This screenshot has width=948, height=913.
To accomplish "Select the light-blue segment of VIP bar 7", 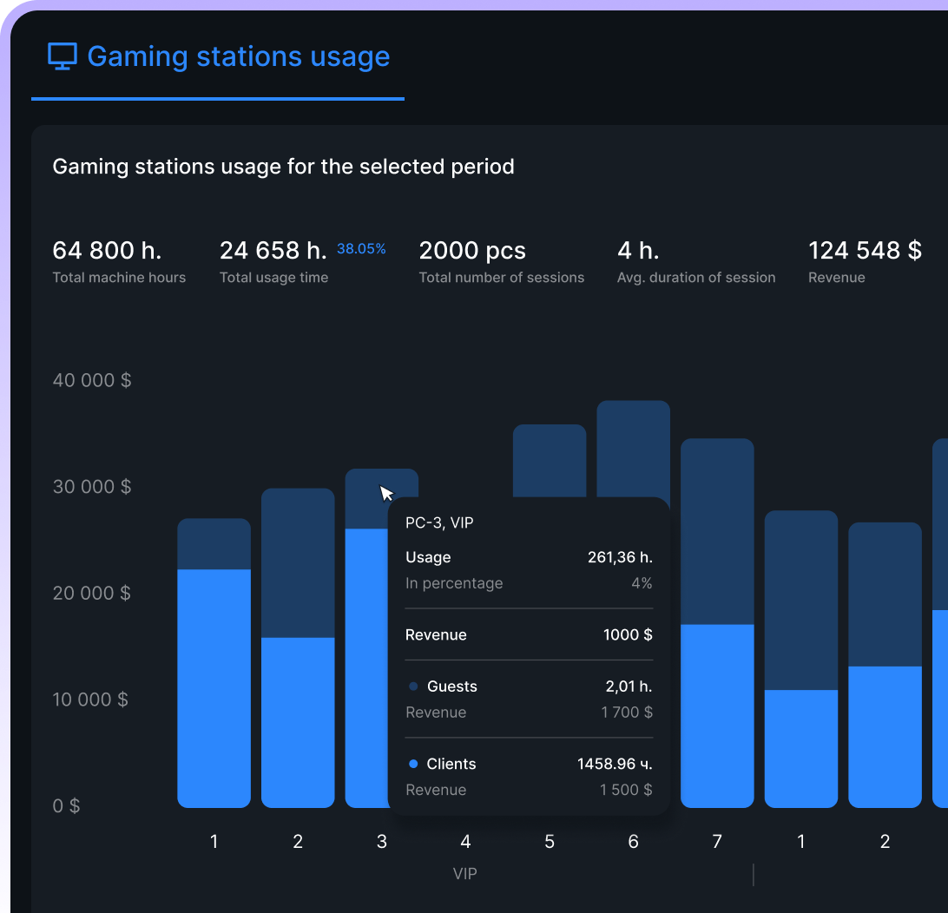I will [x=716, y=716].
